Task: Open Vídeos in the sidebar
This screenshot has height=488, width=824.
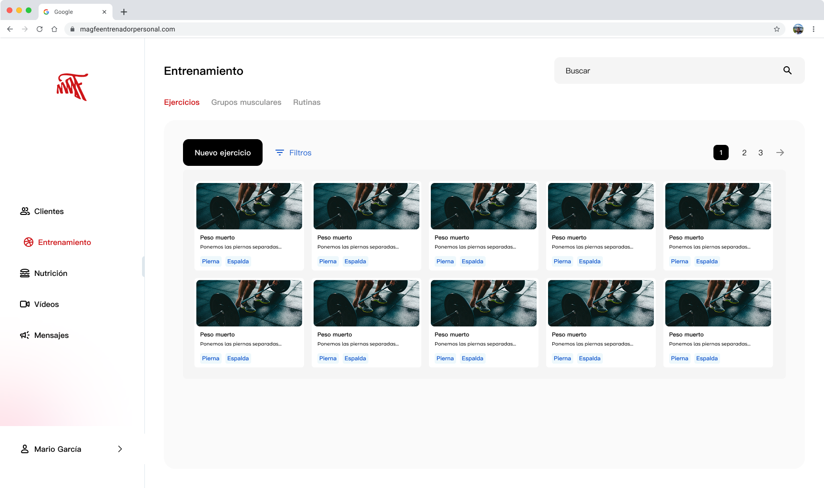Action: (40, 304)
